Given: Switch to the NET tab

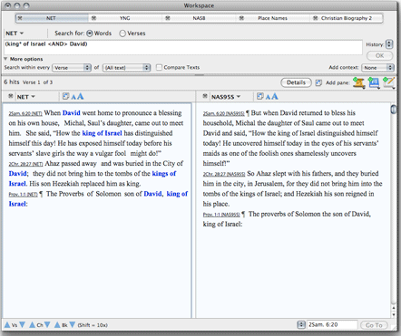Looking at the screenshot, I should click(x=52, y=18).
